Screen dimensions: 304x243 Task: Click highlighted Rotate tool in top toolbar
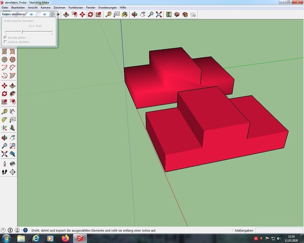[x=90, y=15]
